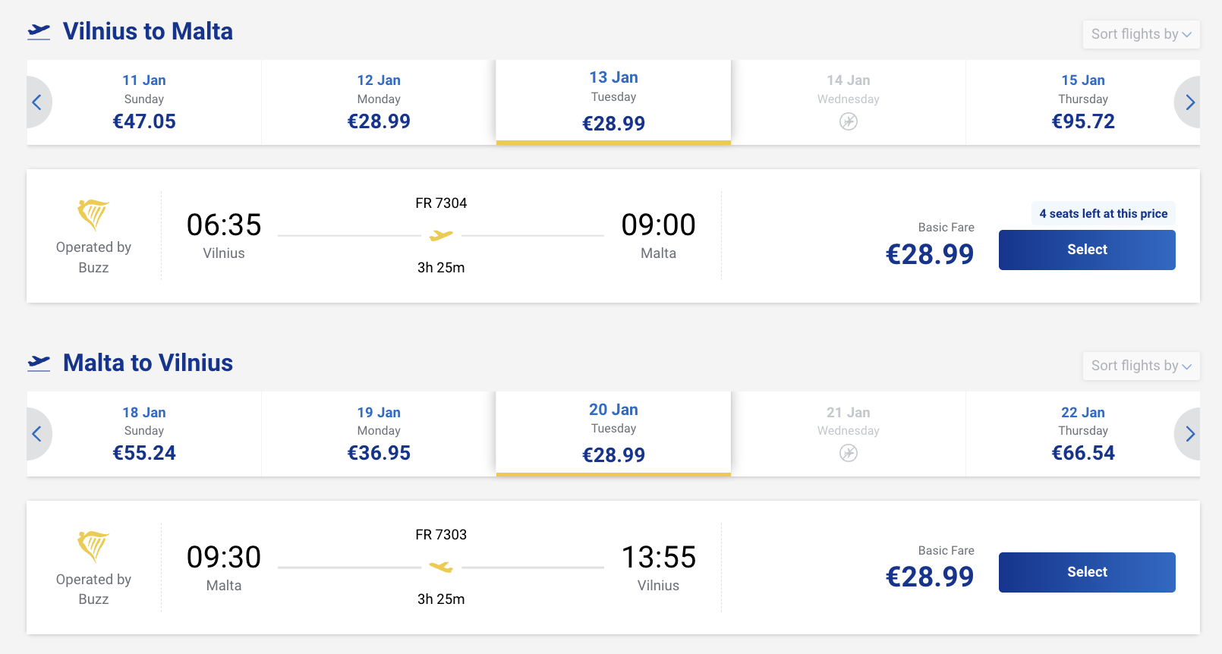Choose 11 Jan Sunday €47.05 date tab
Viewport: 1222px width, 654px height.
coord(144,102)
